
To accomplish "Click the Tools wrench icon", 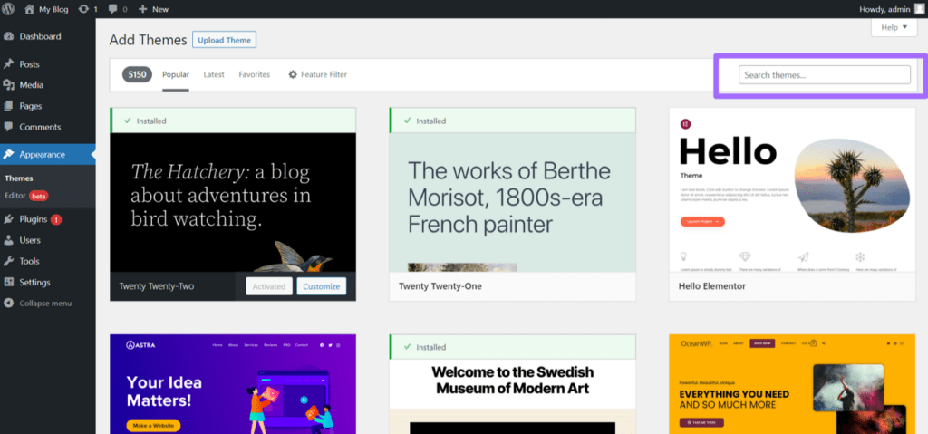I will click(x=8, y=261).
